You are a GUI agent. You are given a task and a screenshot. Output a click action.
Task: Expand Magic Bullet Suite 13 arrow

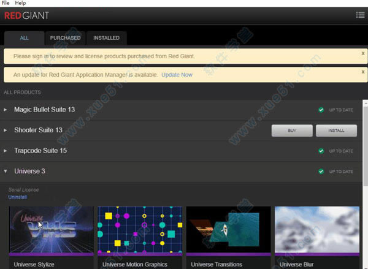pos(5,110)
